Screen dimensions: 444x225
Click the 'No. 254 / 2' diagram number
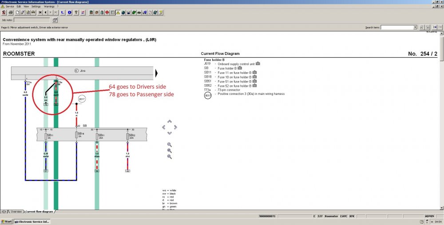[x=423, y=54]
